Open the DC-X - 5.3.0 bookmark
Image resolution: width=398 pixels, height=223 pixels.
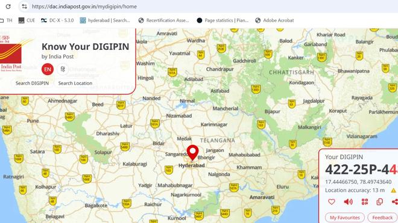click(x=57, y=20)
